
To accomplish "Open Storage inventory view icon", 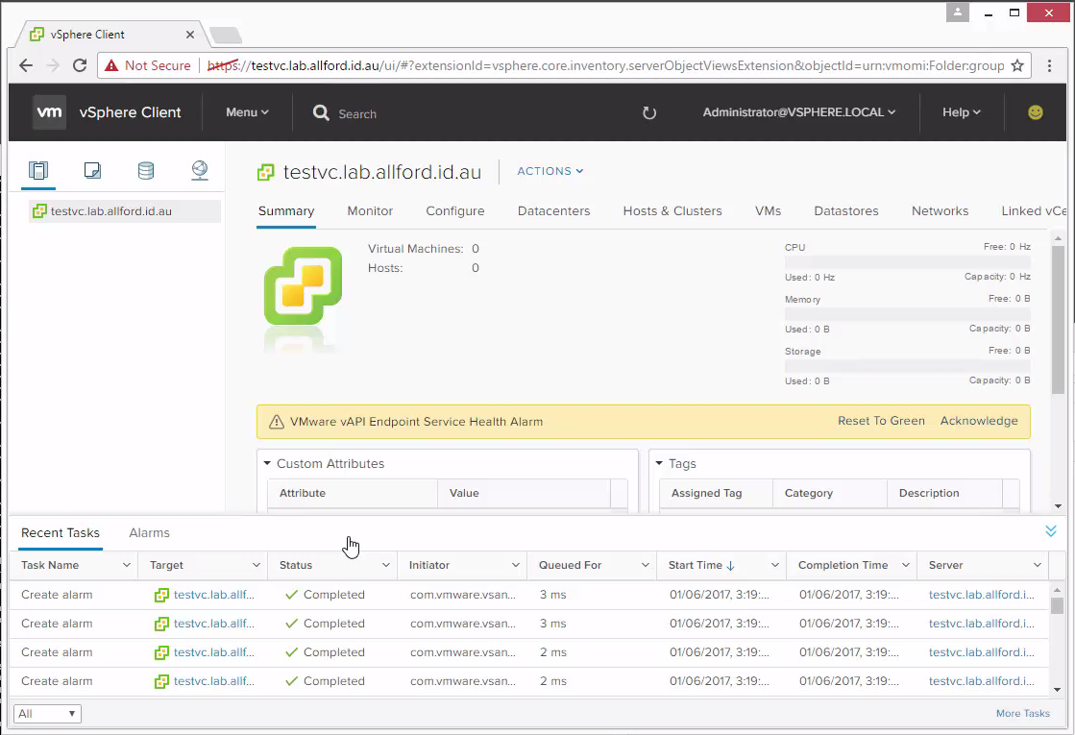I will (146, 170).
